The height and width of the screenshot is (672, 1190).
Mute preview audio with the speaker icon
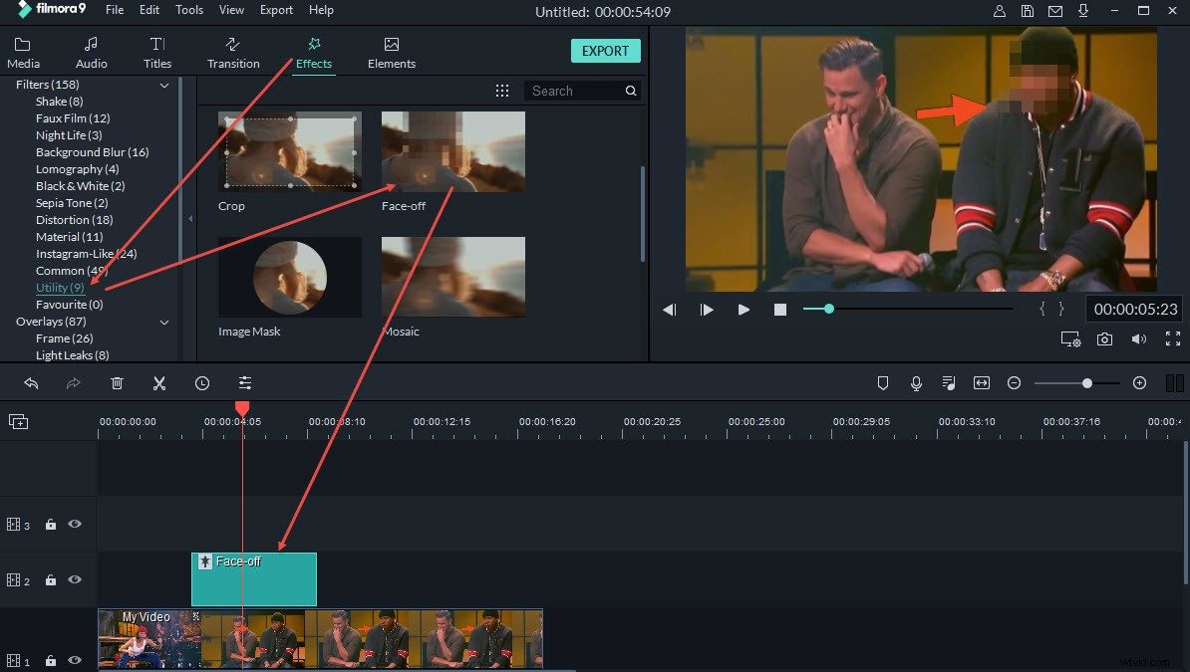click(x=1138, y=338)
